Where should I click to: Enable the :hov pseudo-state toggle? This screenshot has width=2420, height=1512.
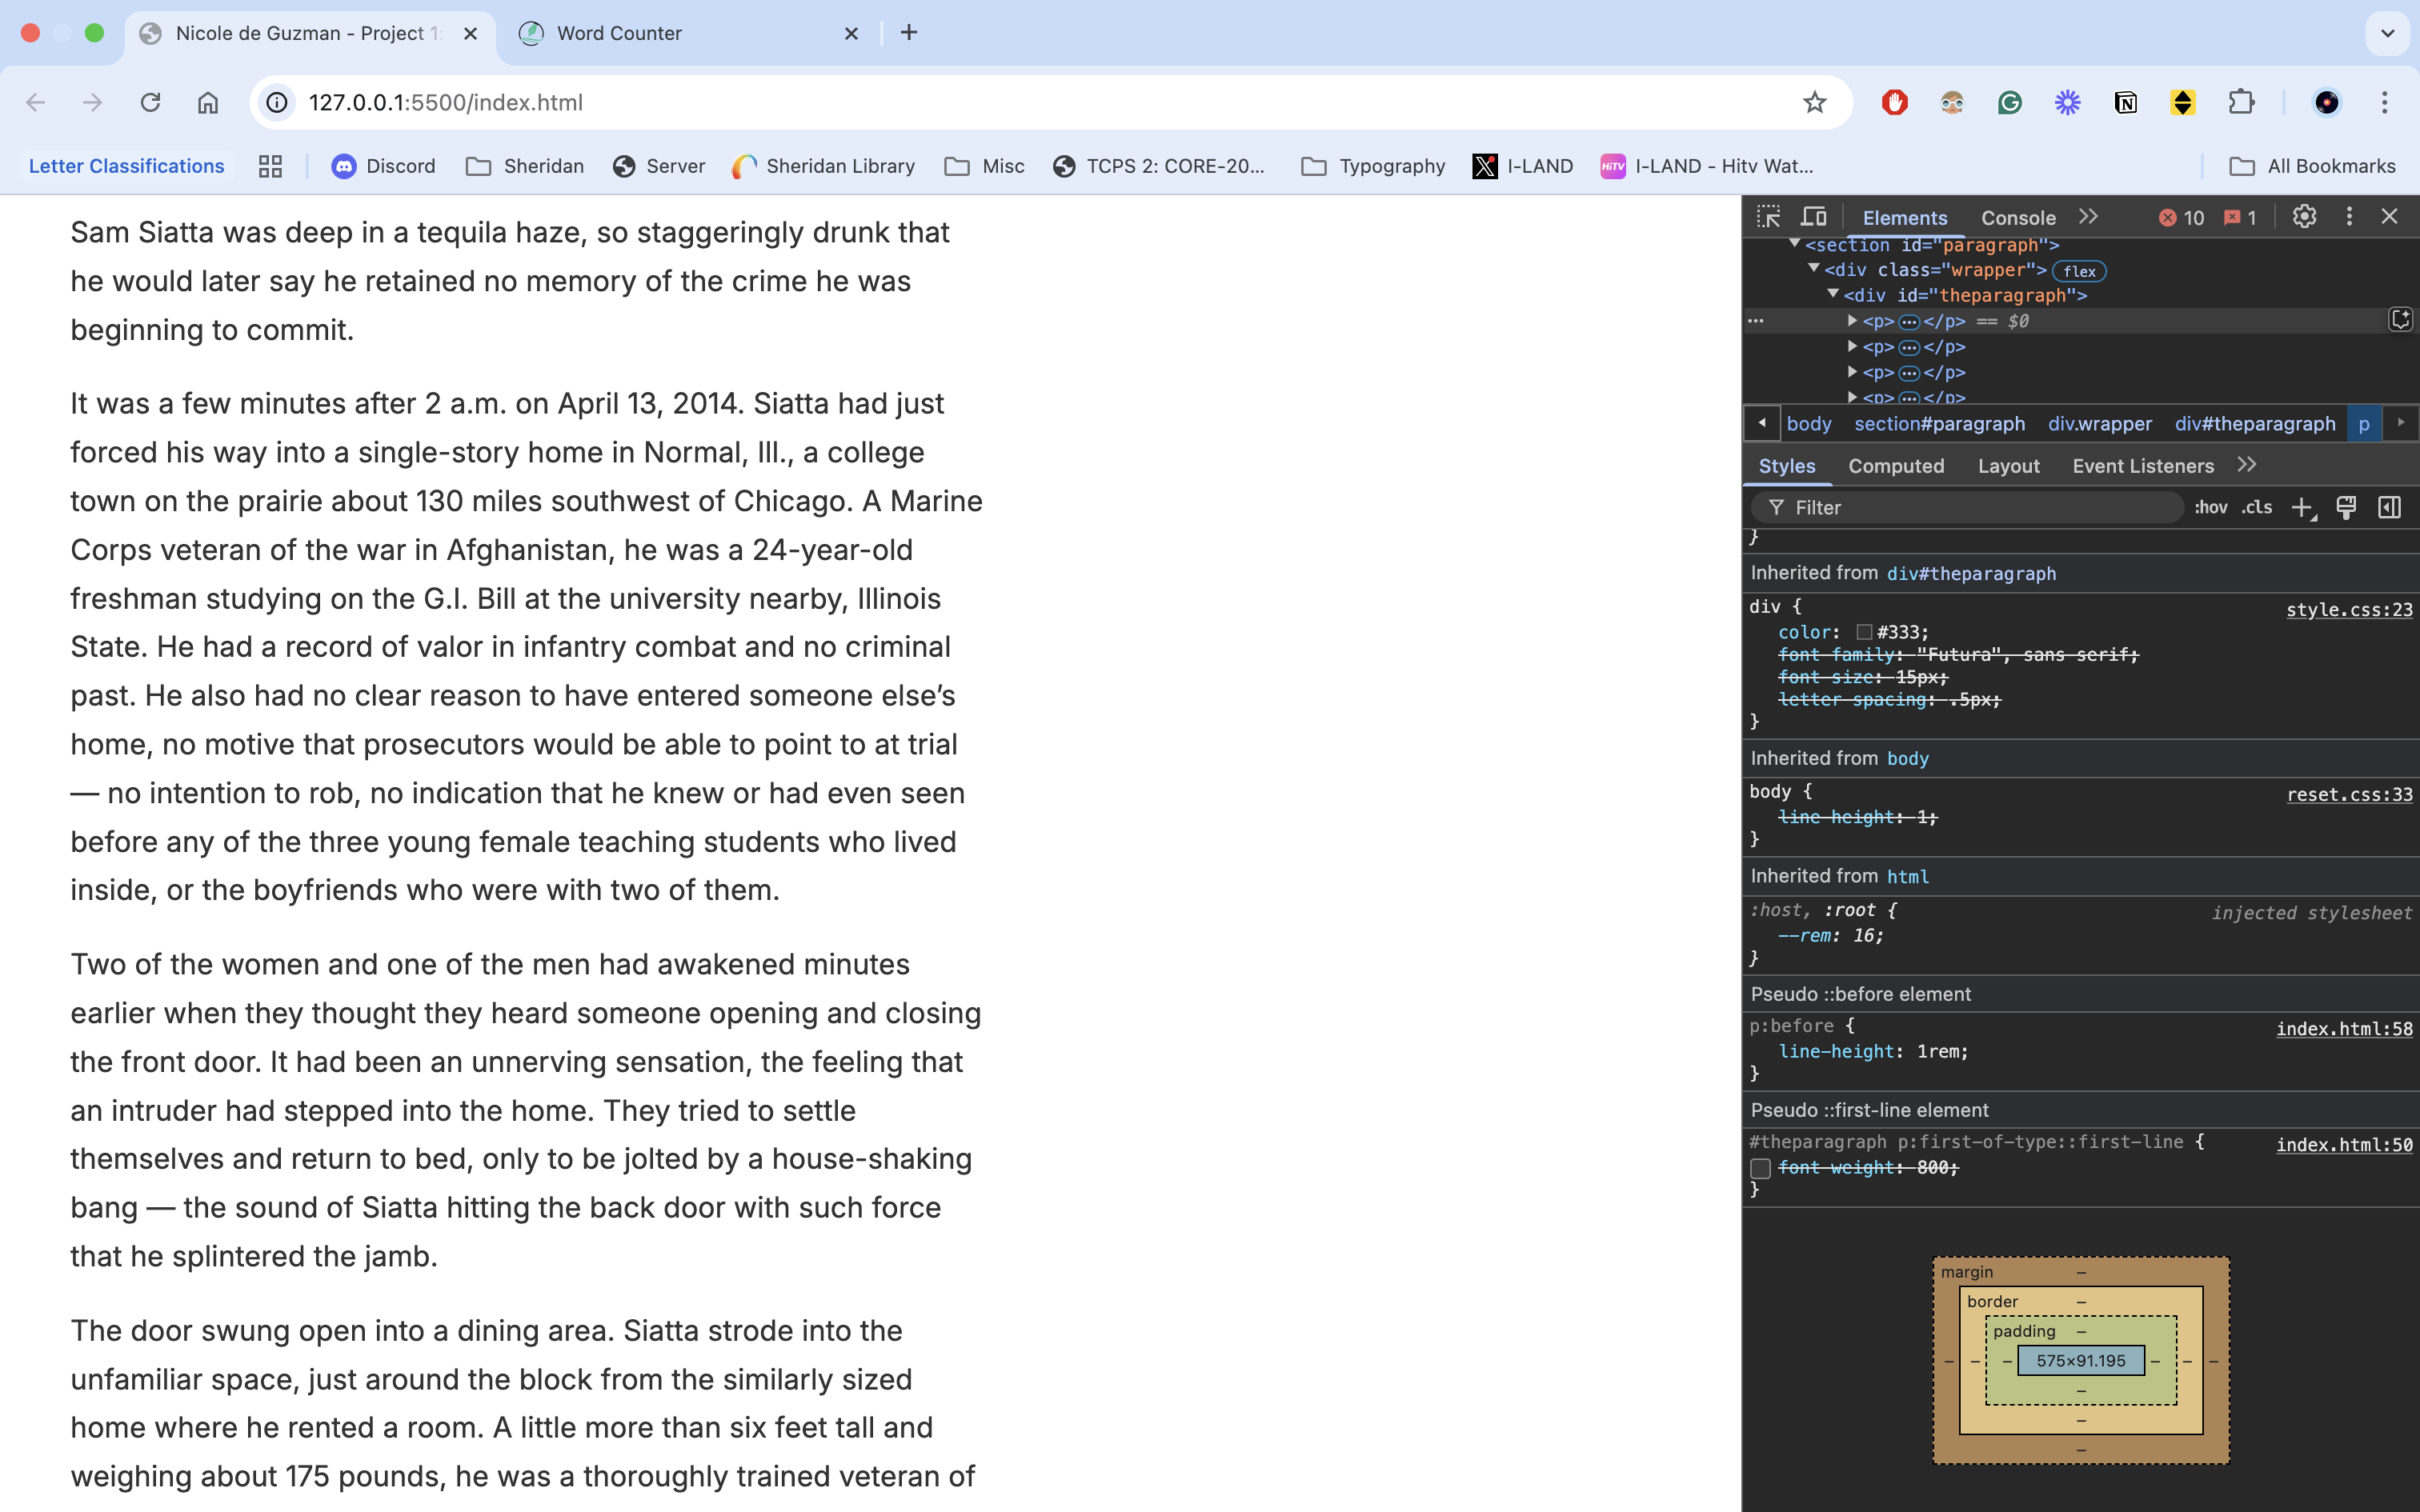(2209, 507)
